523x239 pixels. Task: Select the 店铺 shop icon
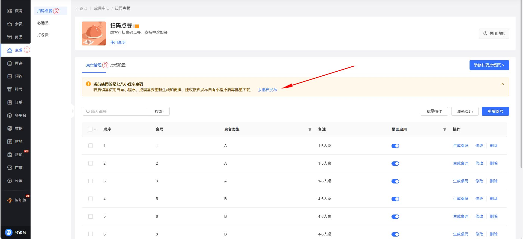coord(10,168)
